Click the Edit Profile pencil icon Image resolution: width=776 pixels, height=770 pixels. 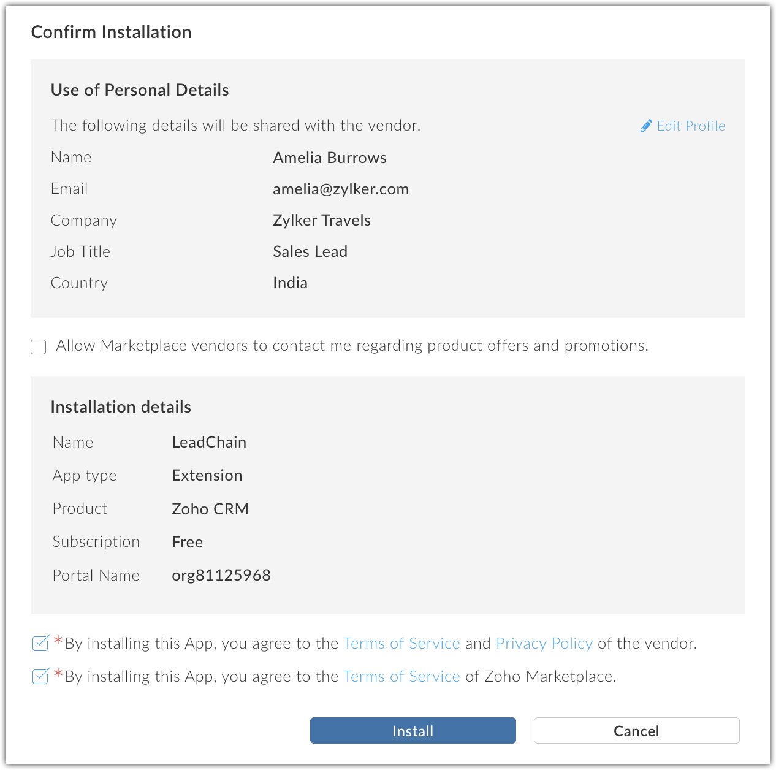point(646,126)
